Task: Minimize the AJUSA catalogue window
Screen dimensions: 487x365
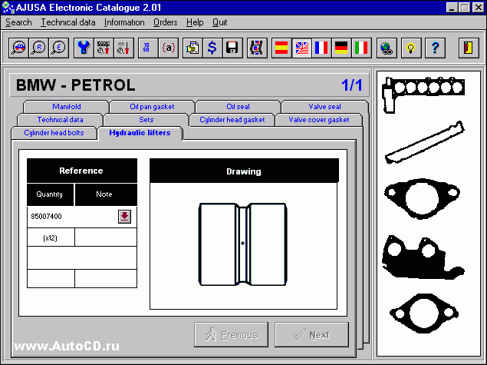Action: [452, 8]
